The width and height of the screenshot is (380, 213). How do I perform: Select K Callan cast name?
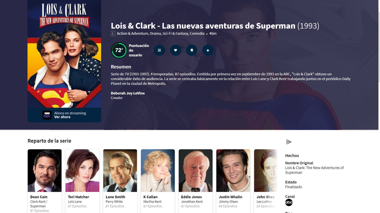tap(151, 197)
